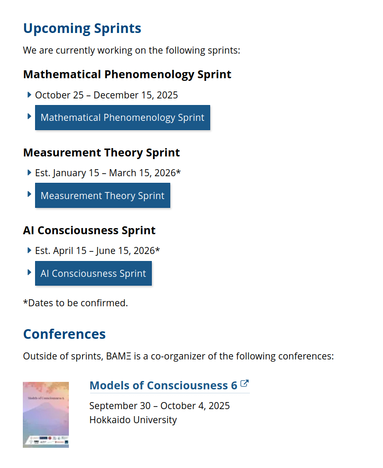Click the triangle bullet beside October 25 date
Screen dimensions: 383x468
(29, 95)
